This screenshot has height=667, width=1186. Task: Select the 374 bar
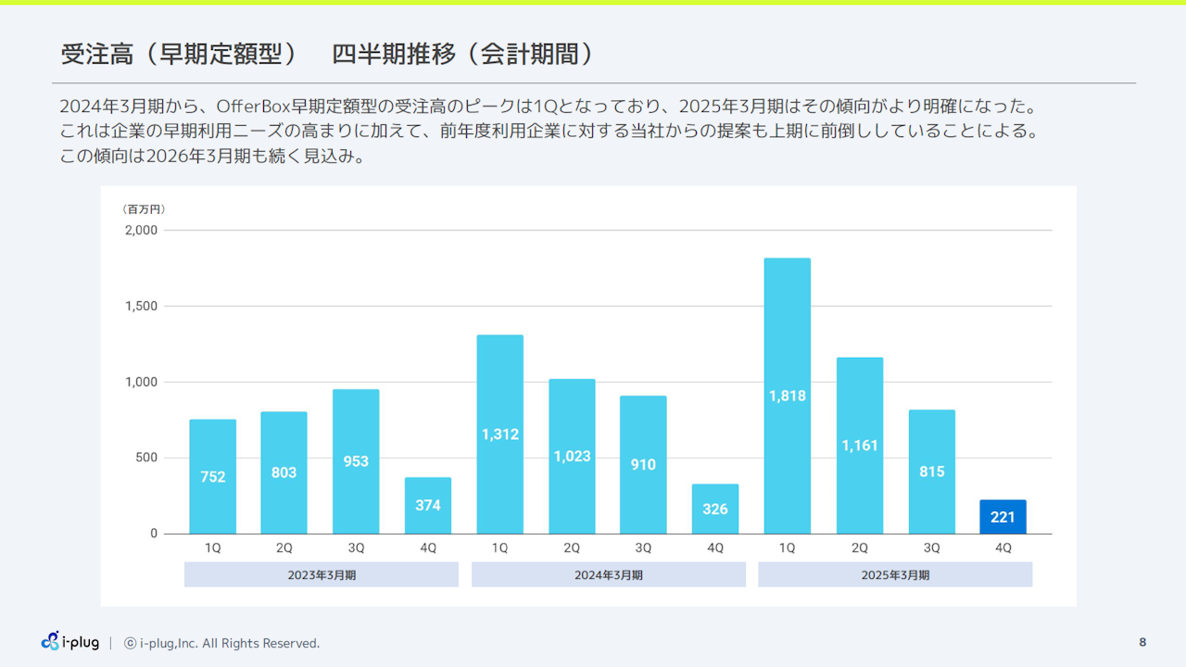pyautogui.click(x=428, y=506)
